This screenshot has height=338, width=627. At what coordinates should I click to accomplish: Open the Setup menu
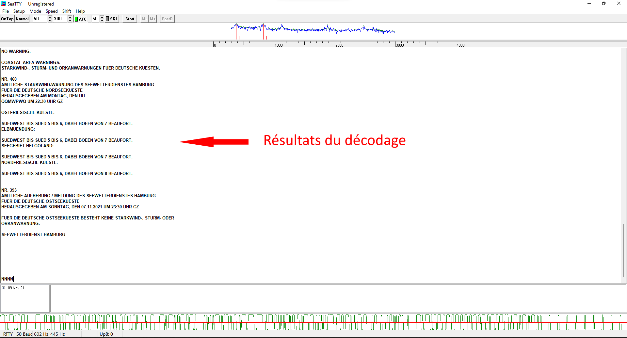point(19,11)
